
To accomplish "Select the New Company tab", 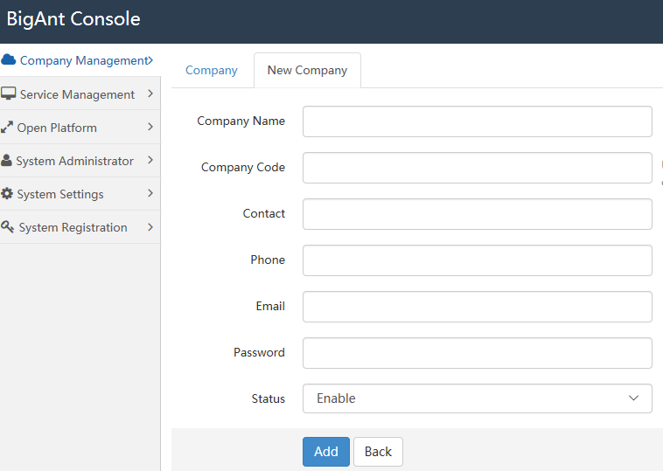I will [307, 71].
